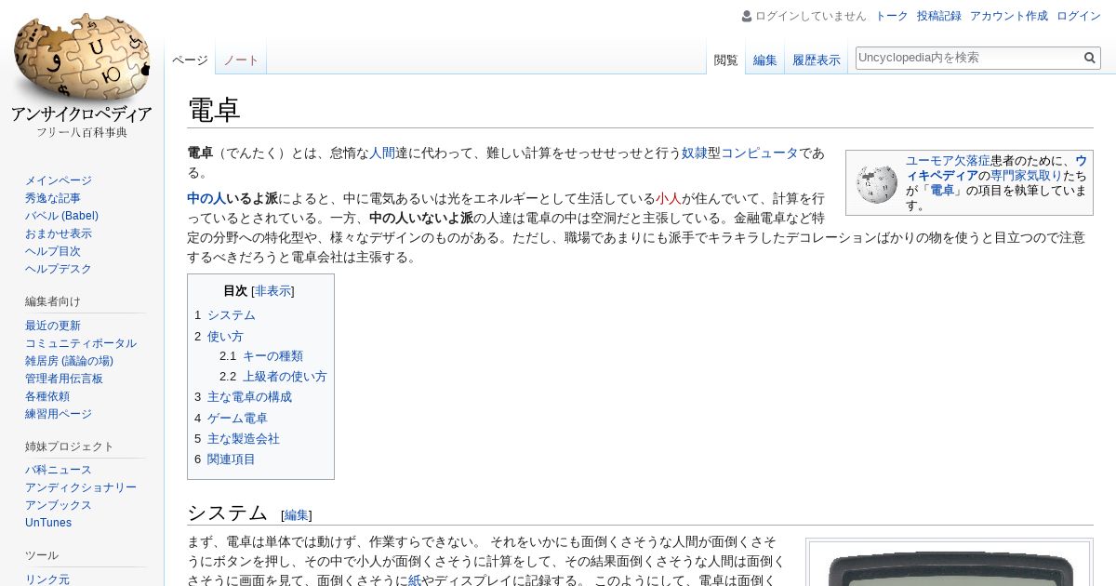
Task: Open the ページ tab
Action: (190, 60)
